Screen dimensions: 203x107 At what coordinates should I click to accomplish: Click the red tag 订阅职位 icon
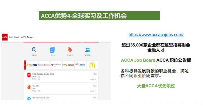[70, 50]
